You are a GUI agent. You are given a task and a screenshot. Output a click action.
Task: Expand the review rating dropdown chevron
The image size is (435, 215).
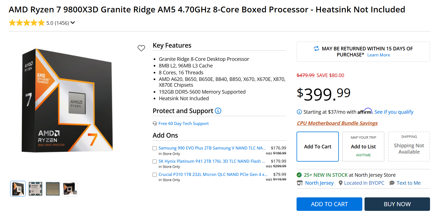pyautogui.click(x=72, y=23)
